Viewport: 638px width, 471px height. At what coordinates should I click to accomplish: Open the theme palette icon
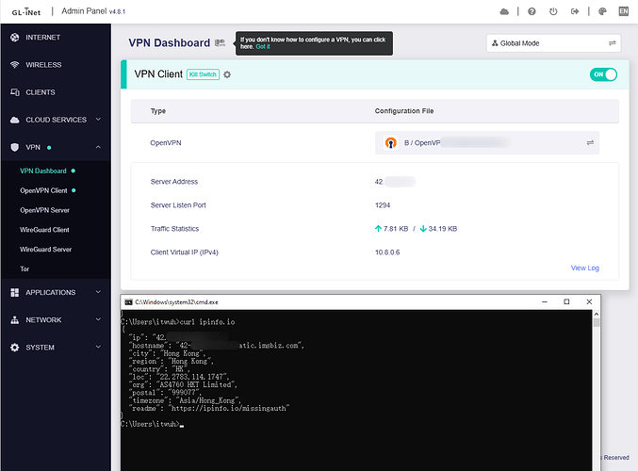click(x=602, y=11)
